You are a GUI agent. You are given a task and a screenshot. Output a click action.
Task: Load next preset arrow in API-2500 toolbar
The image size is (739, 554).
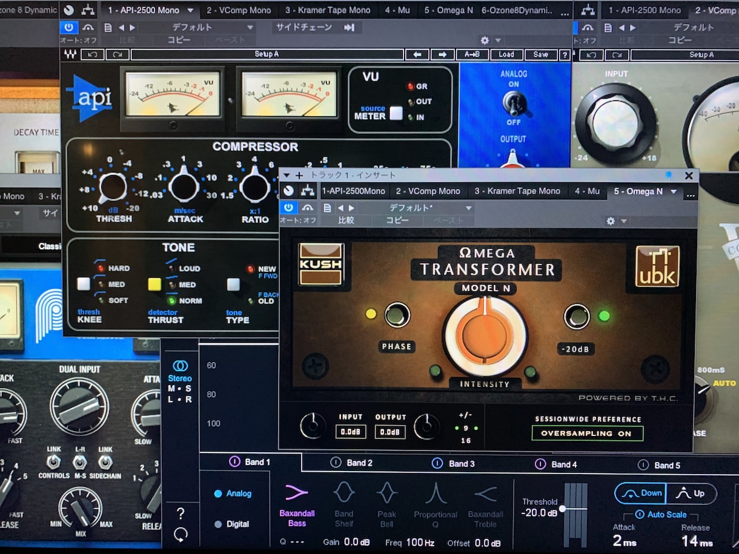[442, 54]
